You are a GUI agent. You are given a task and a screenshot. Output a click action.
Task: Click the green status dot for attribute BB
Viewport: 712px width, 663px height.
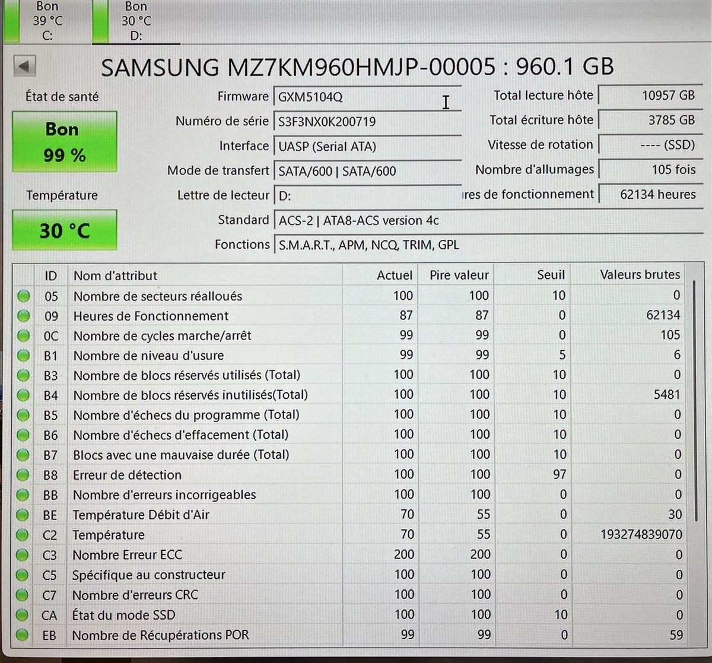coord(23,495)
